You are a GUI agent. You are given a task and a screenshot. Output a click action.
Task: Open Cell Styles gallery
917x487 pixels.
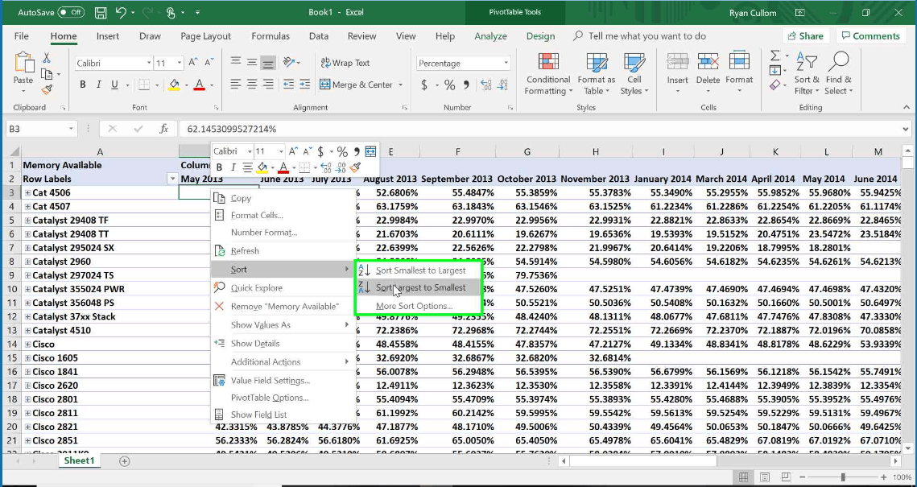click(634, 74)
